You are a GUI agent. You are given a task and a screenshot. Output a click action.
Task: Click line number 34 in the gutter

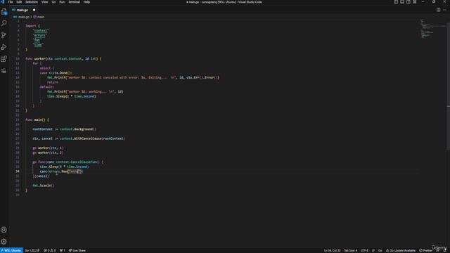[18, 171]
